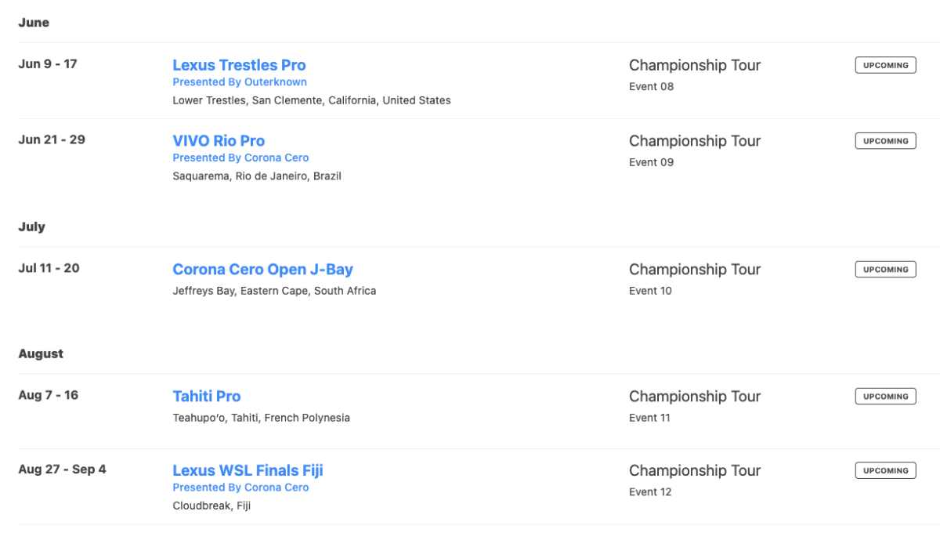This screenshot has height=540, width=940.
Task: Open Lexus WSL Finals Fiji event
Action: 248,471
